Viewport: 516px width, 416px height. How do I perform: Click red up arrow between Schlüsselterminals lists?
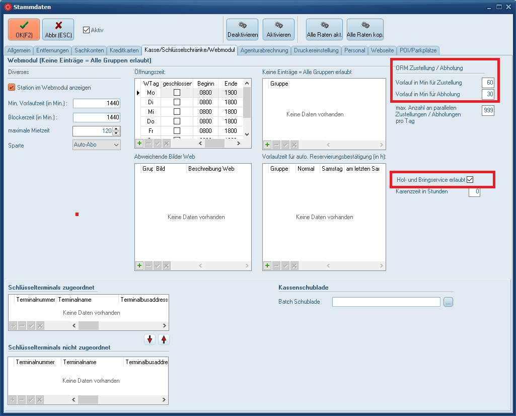pos(164,339)
